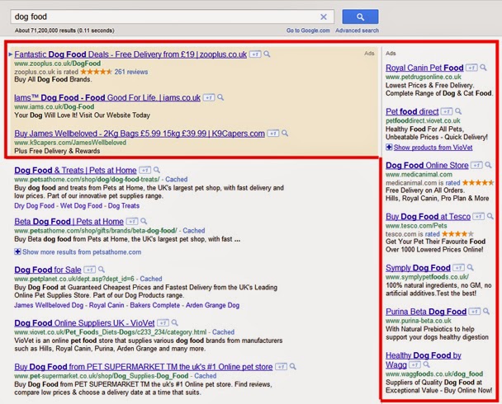Open Beta Dog Food Pets at Home result

[x=69, y=221]
